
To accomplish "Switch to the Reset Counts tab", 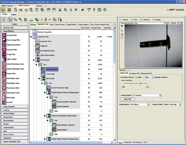I will [60, 24].
